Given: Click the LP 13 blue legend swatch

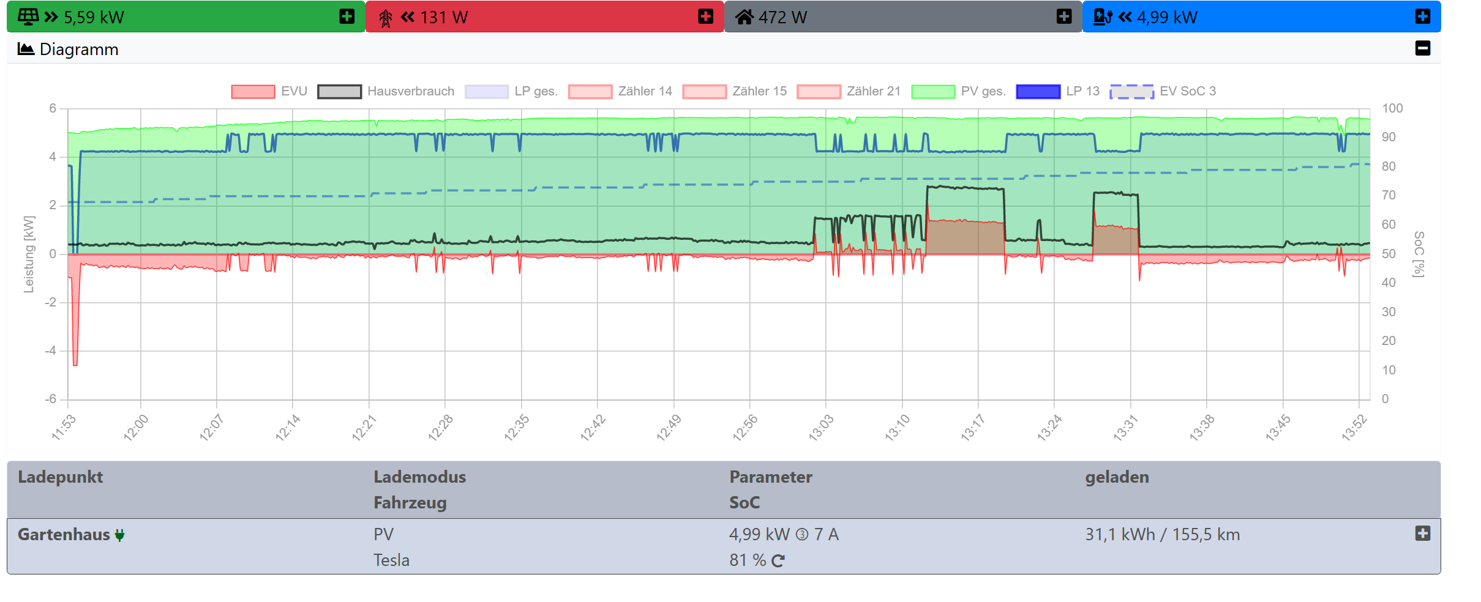Looking at the screenshot, I should 1038,92.
